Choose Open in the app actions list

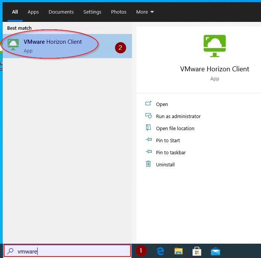tap(162, 104)
